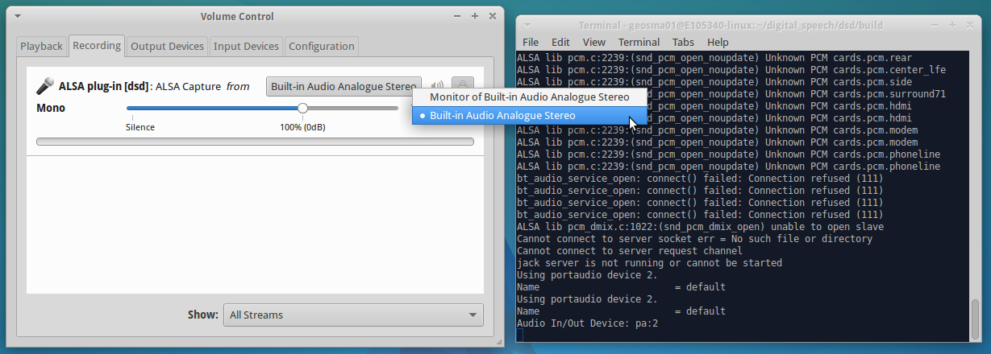The width and height of the screenshot is (991, 354).
Task: Toggle the lock channels icon
Action: click(x=462, y=85)
